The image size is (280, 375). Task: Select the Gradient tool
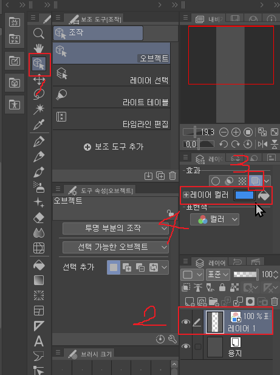click(39, 280)
